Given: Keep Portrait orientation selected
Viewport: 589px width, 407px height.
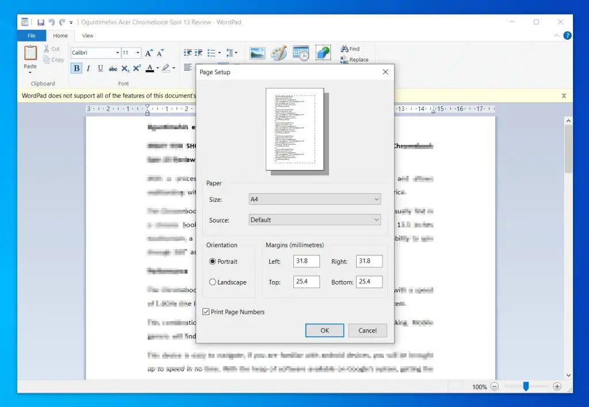Looking at the screenshot, I should tap(214, 262).
